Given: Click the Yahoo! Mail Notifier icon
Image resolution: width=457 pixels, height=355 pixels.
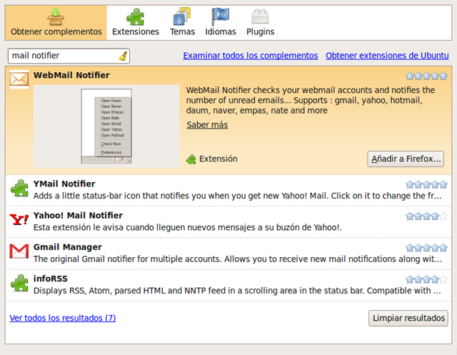Looking at the screenshot, I should coord(19,220).
